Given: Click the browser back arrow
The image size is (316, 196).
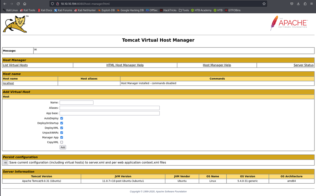Looking at the screenshot, I should 5,4.
